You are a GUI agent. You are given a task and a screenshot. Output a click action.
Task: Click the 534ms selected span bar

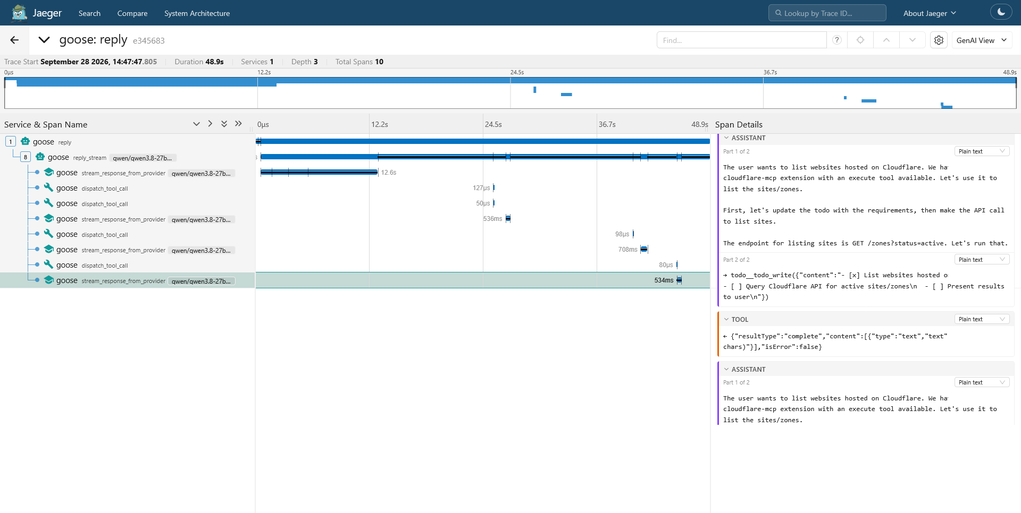click(x=679, y=280)
